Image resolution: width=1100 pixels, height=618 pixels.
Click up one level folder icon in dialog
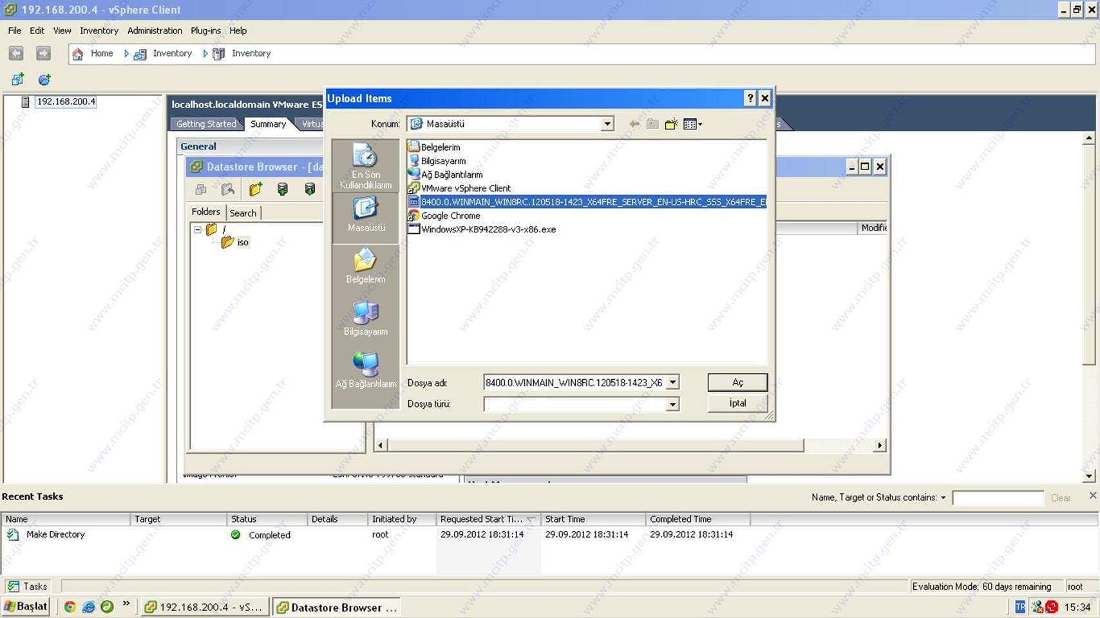(x=652, y=124)
